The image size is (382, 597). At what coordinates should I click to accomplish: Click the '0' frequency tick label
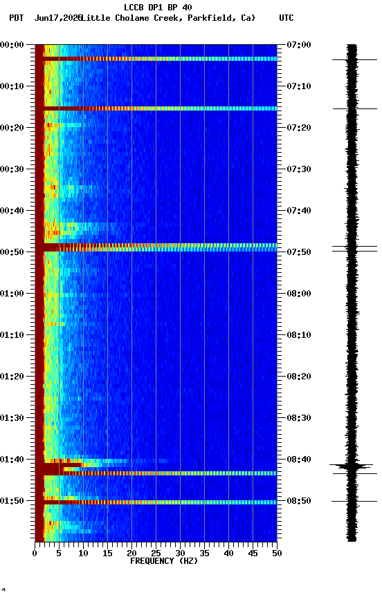(35, 553)
